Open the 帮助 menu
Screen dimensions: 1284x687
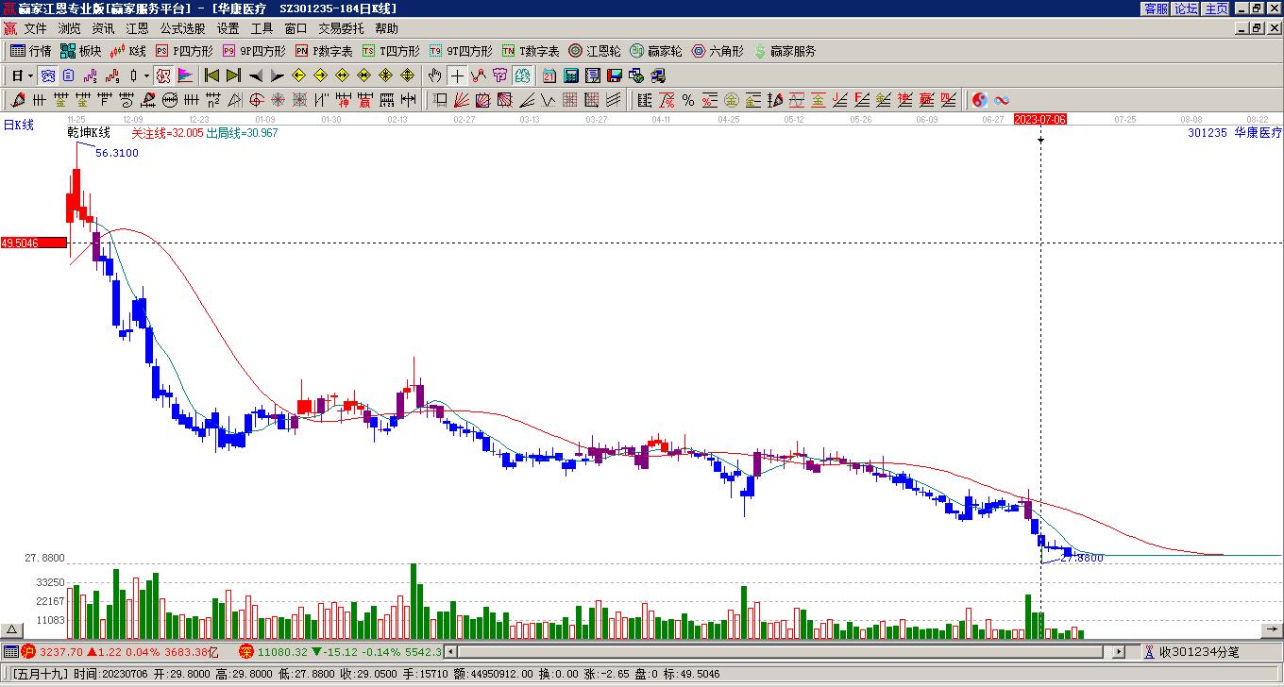pyautogui.click(x=386, y=29)
